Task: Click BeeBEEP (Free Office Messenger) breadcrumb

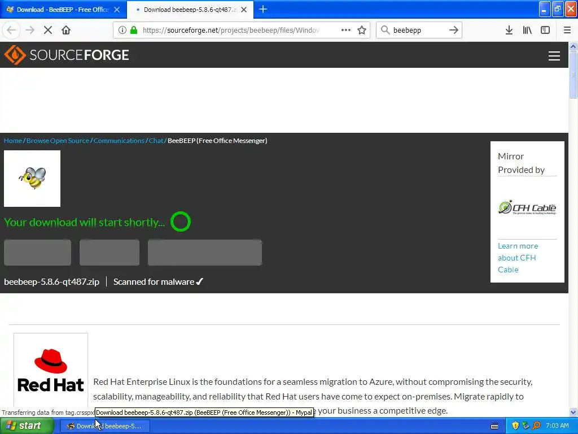Action: (x=217, y=141)
